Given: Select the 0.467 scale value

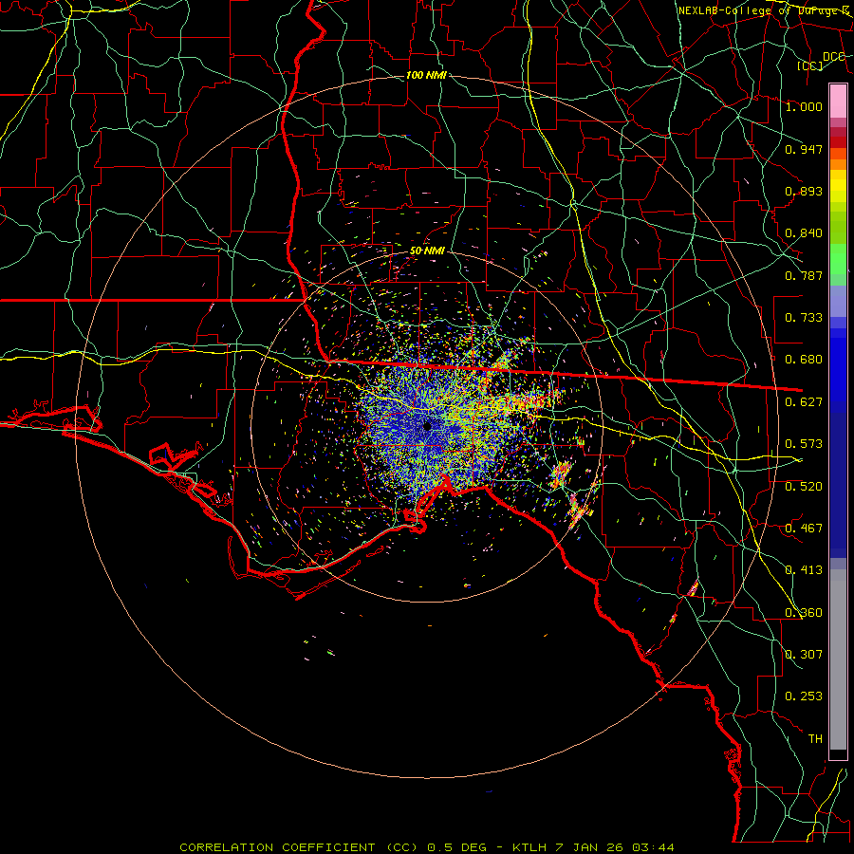Looking at the screenshot, I should tap(804, 529).
